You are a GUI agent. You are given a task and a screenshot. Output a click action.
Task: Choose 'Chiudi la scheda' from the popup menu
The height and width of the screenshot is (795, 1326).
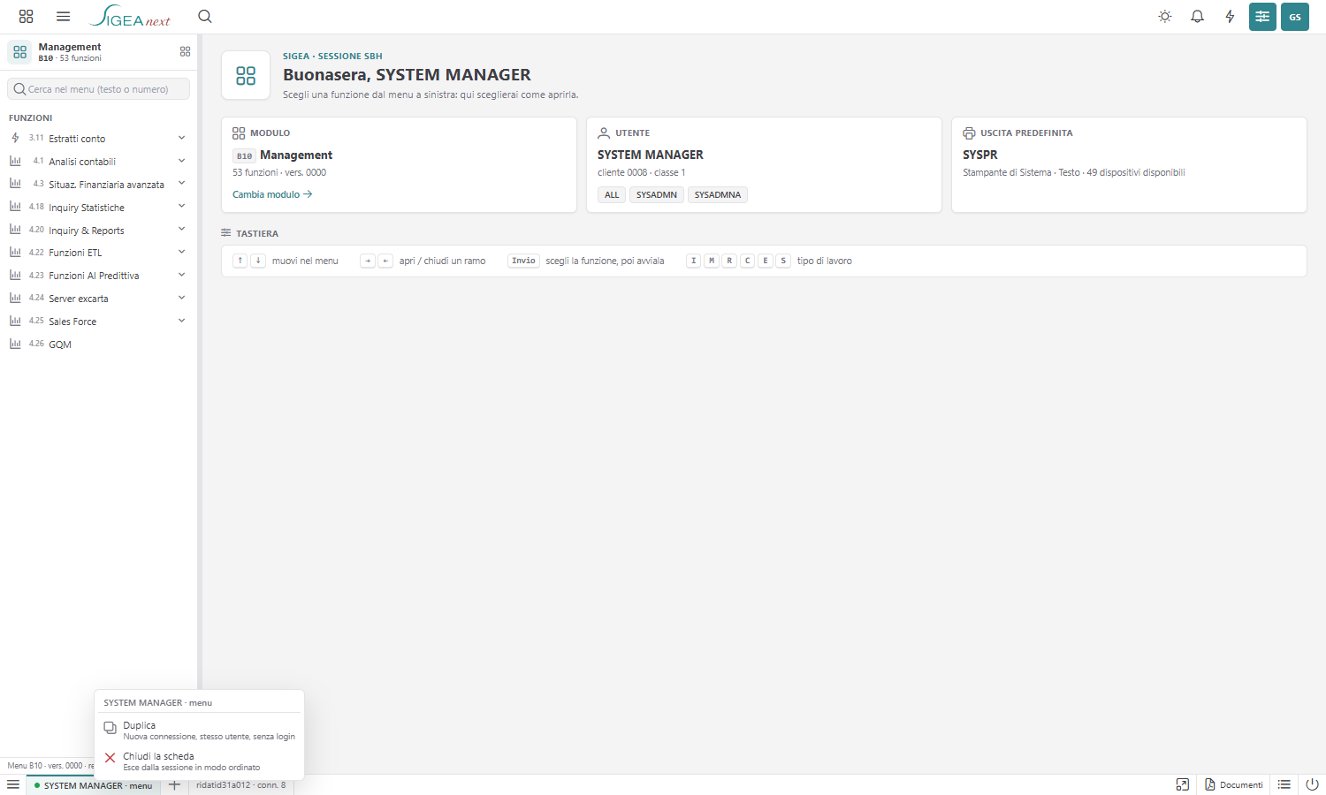(199, 761)
